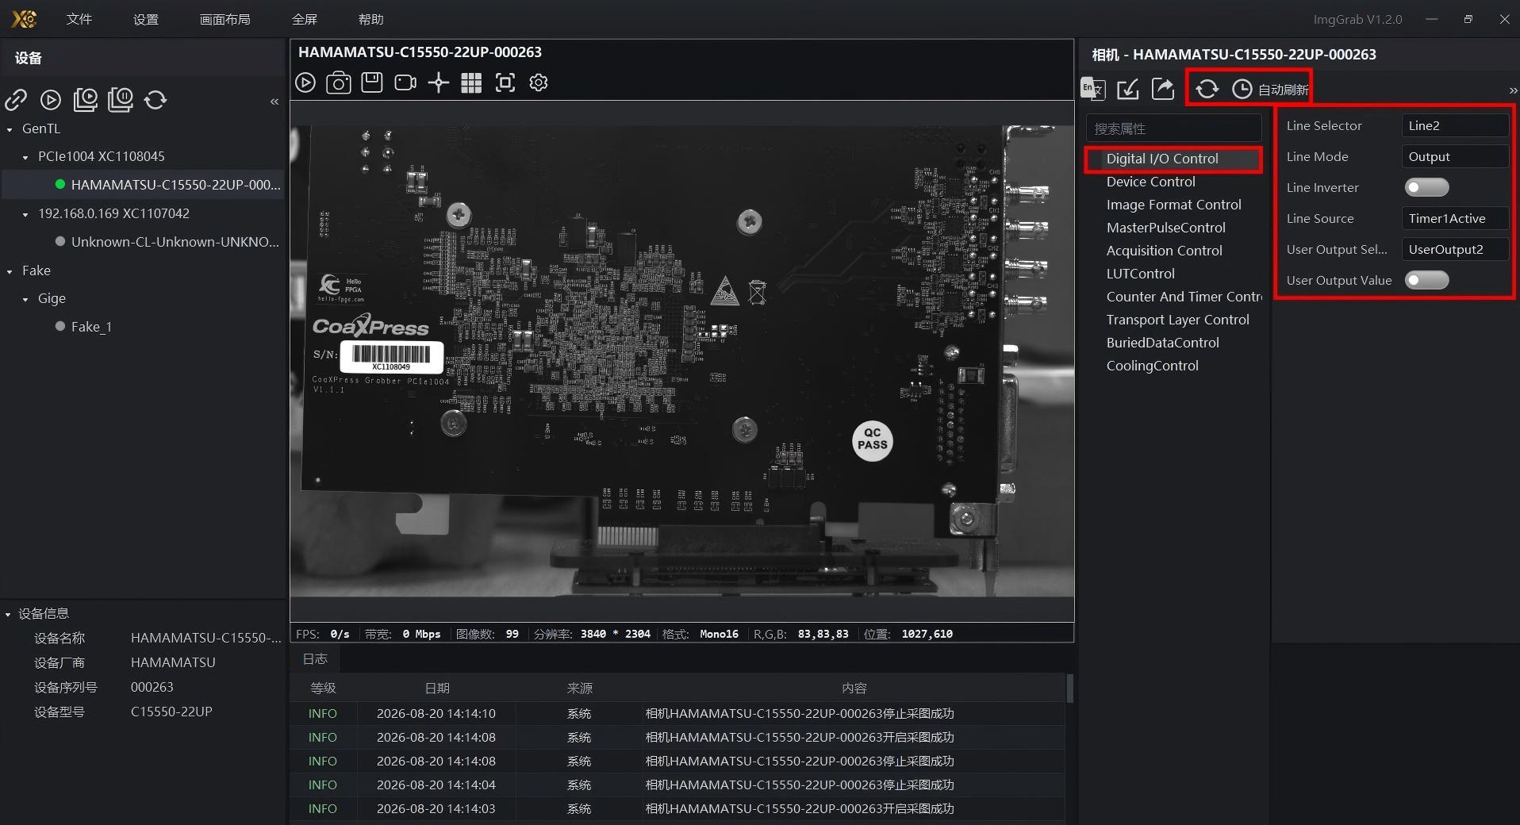The width and height of the screenshot is (1520, 825).
Task: Click the connect device link icon
Action: click(16, 99)
